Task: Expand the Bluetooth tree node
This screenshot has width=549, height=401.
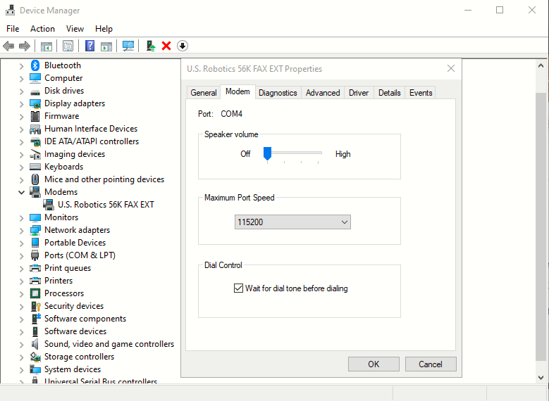Action: (x=21, y=65)
